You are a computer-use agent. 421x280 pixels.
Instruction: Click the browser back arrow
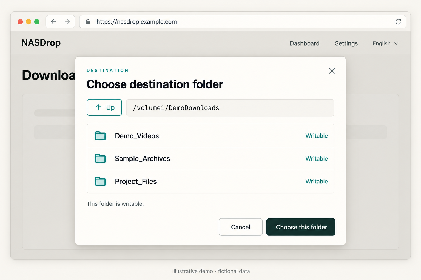(53, 22)
